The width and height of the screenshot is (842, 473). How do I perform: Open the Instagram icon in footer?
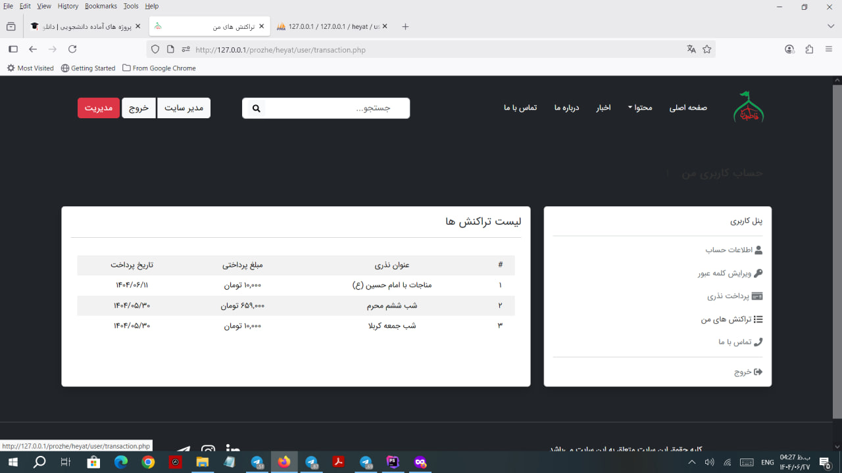(x=208, y=449)
